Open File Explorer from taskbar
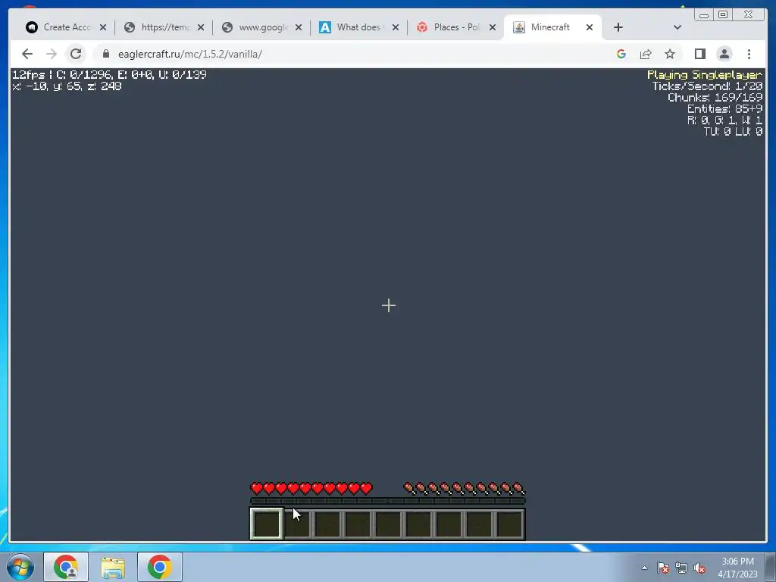Image resolution: width=776 pixels, height=582 pixels. (x=113, y=567)
